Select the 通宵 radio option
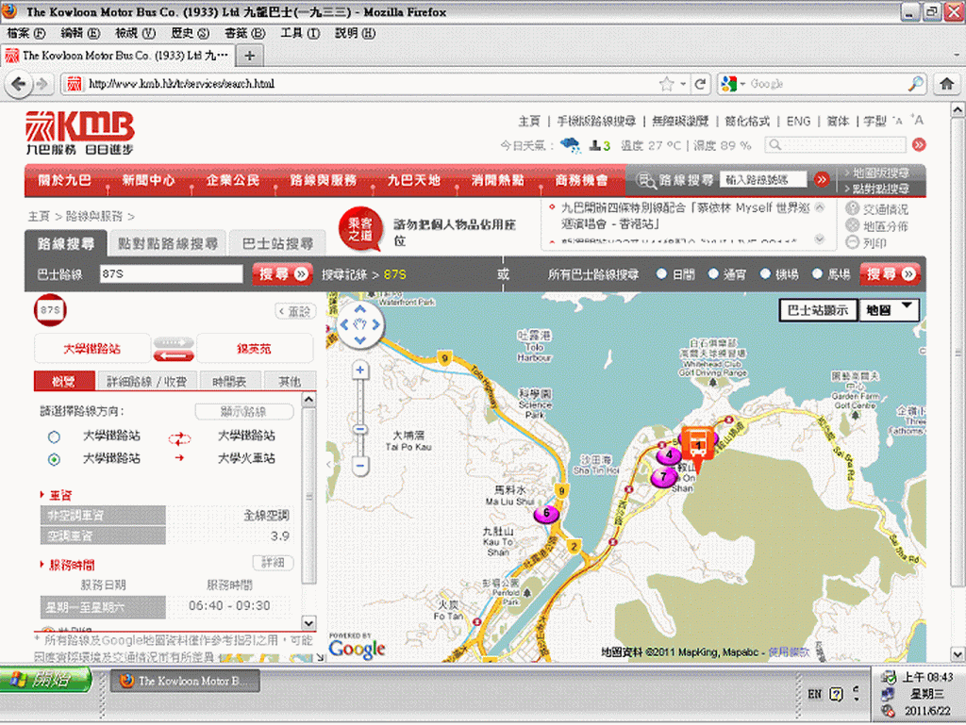Viewport: 966px width, 725px height. [x=713, y=273]
